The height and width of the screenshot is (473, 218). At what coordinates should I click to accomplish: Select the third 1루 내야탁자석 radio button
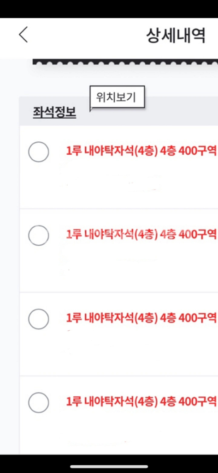(39, 319)
